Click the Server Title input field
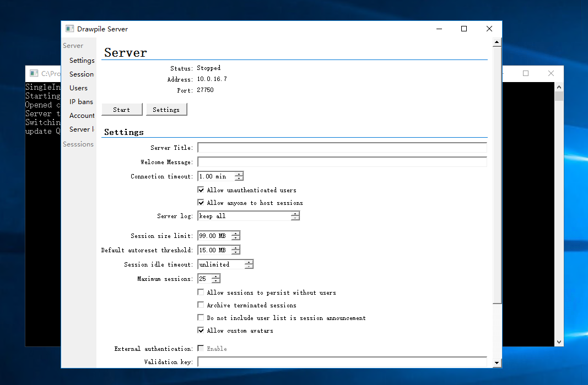 click(x=342, y=148)
